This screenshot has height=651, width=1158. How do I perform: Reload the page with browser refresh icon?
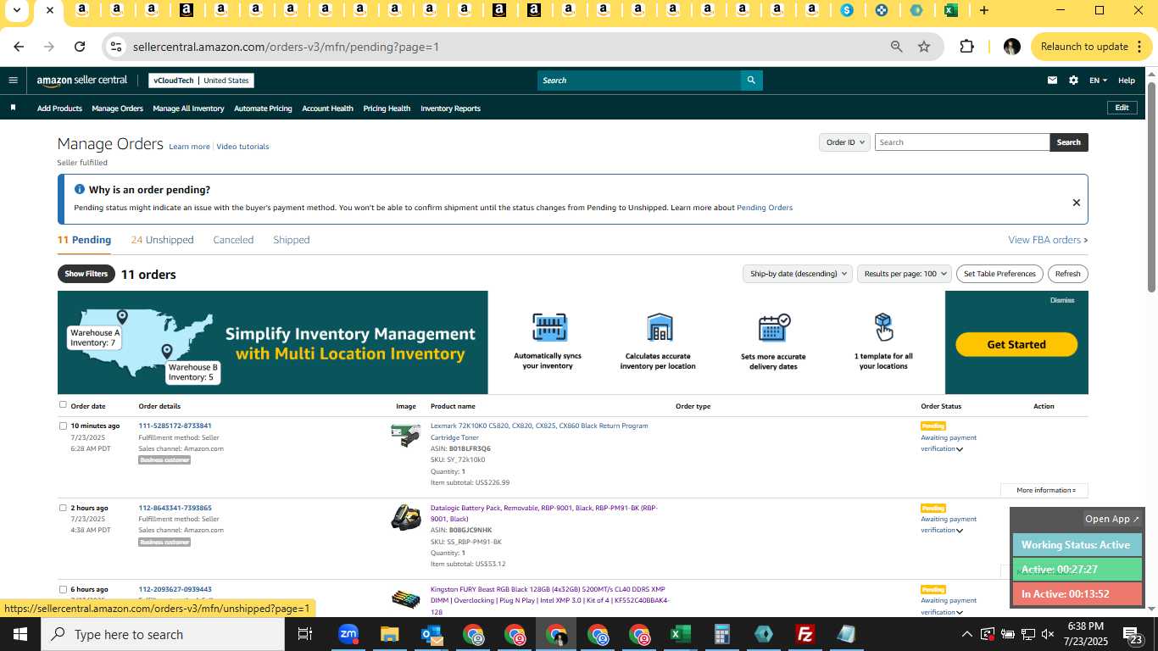point(80,47)
